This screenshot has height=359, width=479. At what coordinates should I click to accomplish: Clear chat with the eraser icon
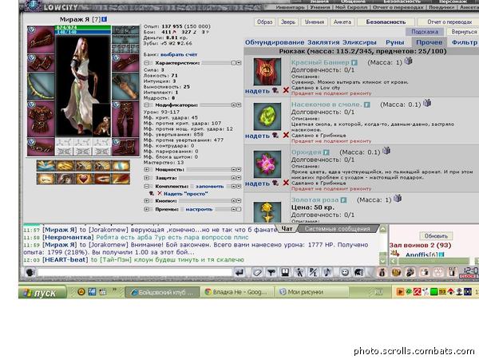pyautogui.click(x=257, y=272)
